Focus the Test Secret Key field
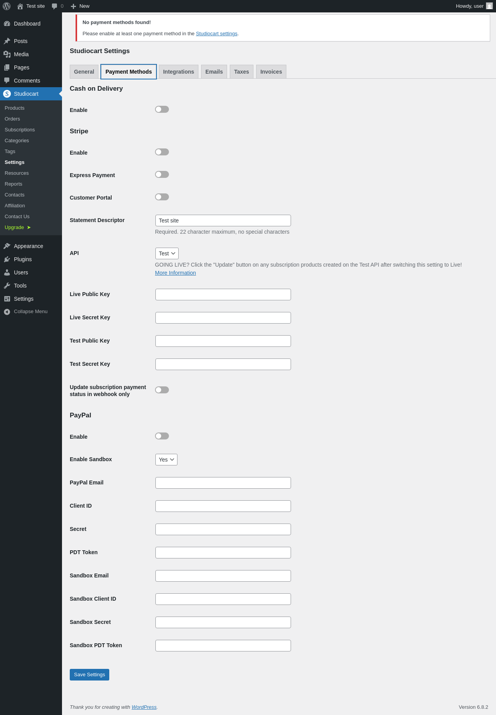The height and width of the screenshot is (715, 496). [223, 364]
